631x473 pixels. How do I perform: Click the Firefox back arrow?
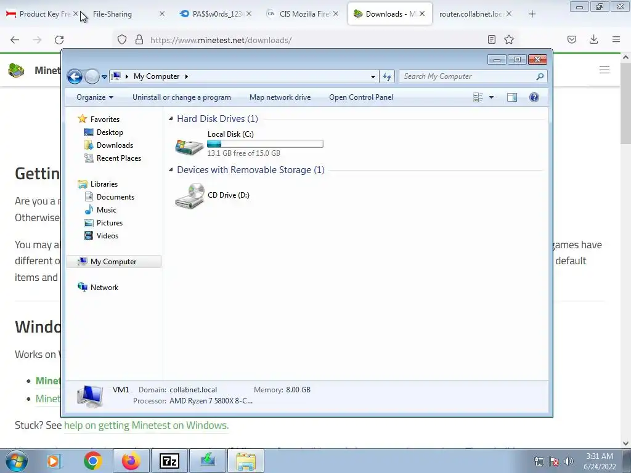point(15,40)
